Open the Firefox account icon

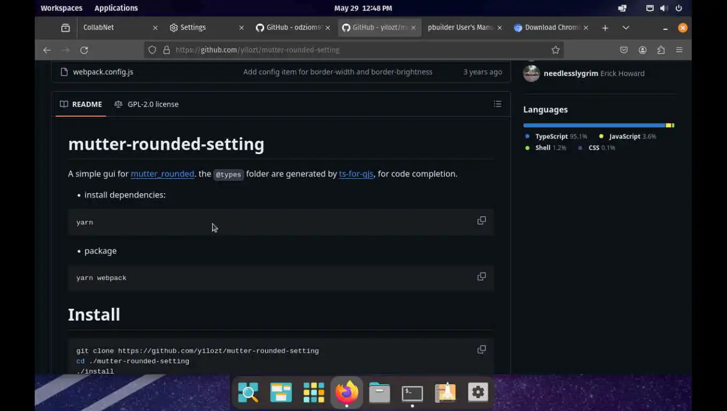643,50
